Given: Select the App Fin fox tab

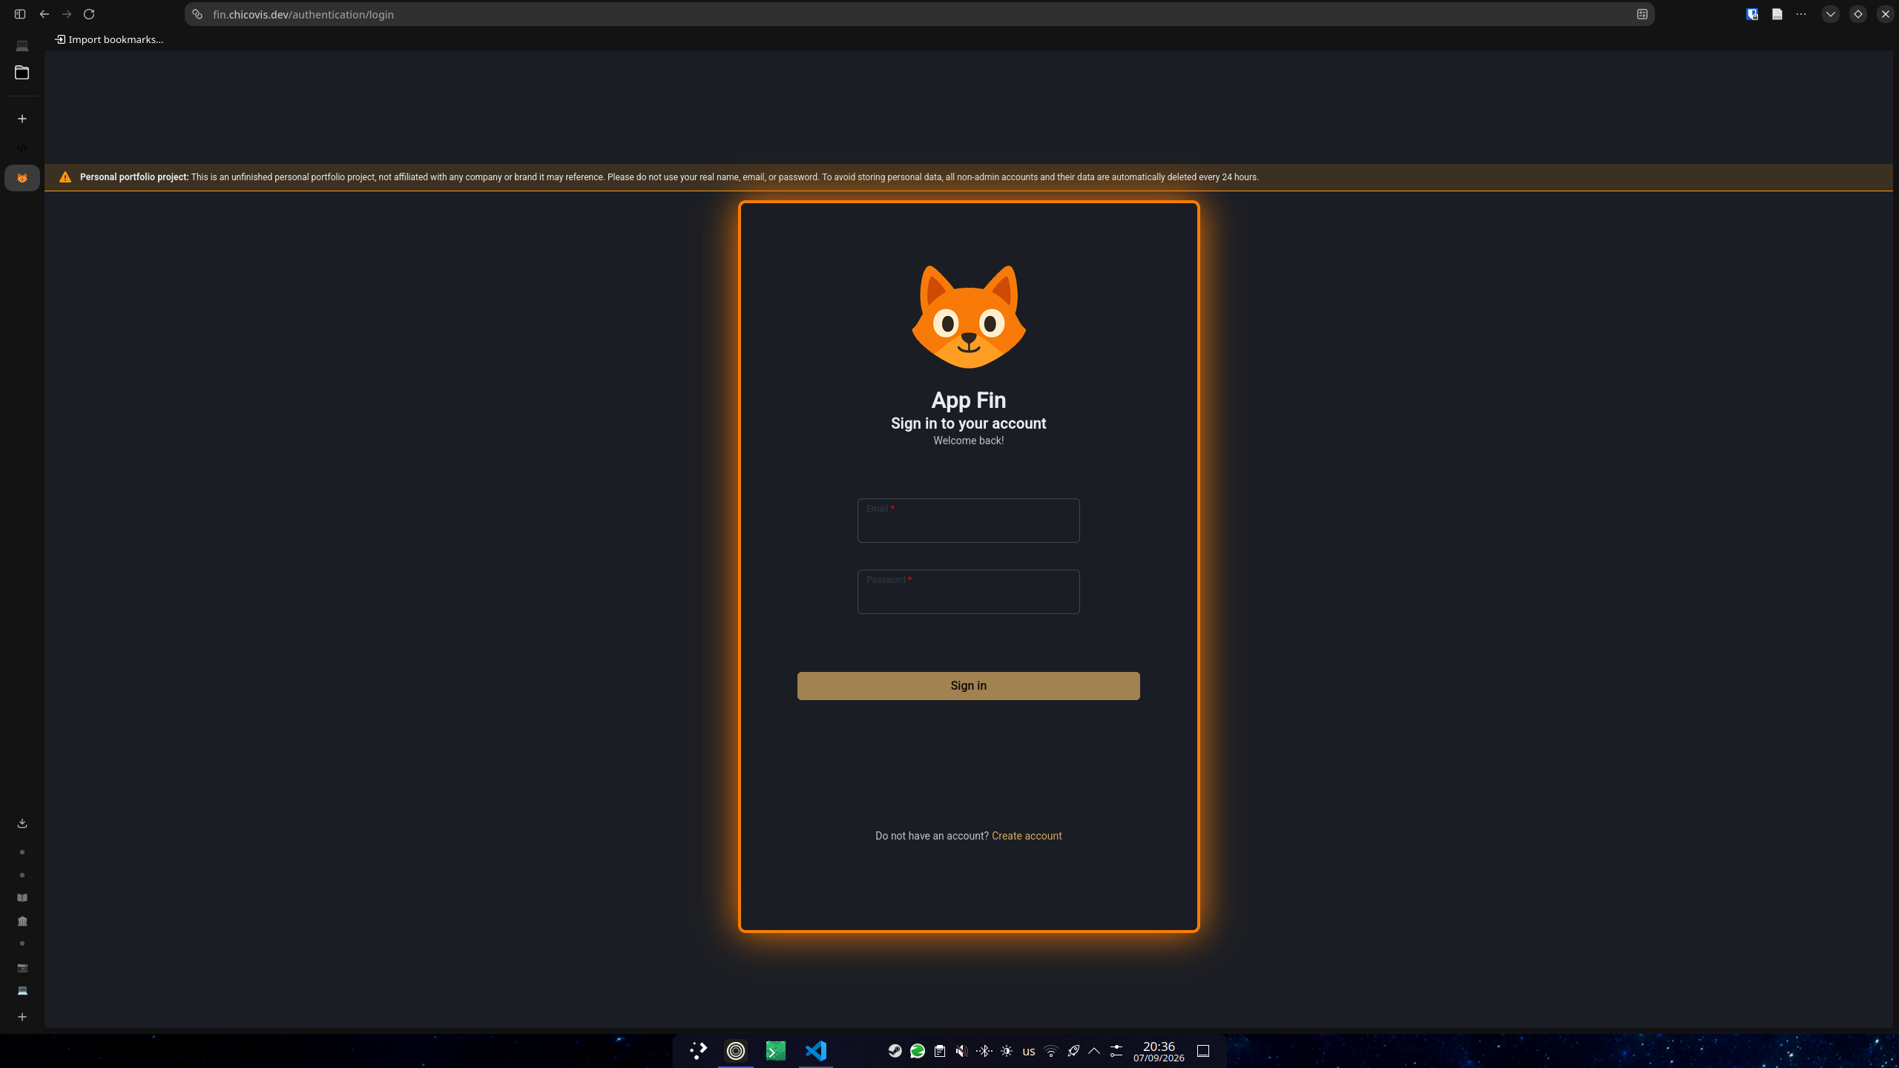Looking at the screenshot, I should click(x=22, y=178).
